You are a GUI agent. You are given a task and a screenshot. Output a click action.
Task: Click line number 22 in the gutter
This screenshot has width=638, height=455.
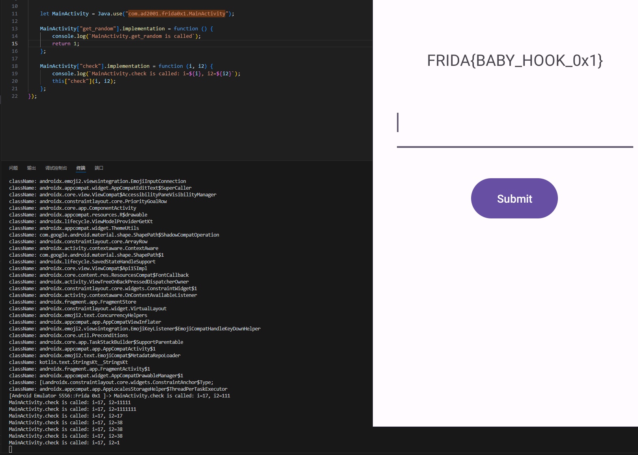click(15, 96)
